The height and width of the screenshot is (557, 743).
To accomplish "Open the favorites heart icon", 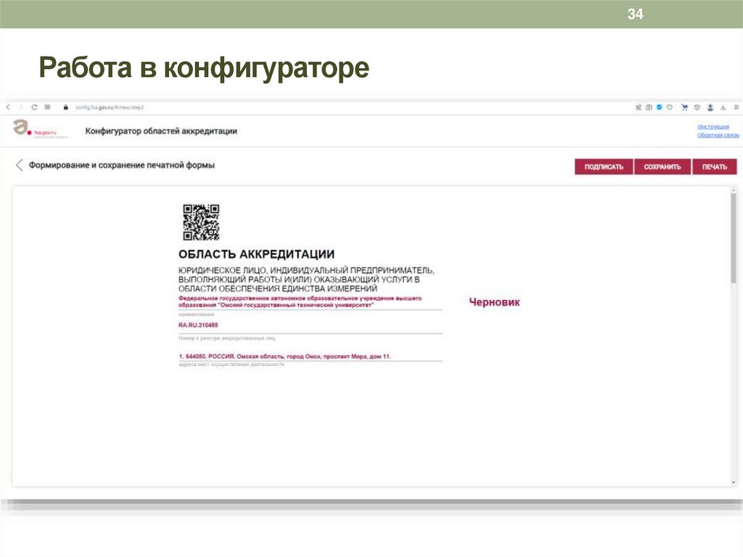I will click(x=670, y=107).
